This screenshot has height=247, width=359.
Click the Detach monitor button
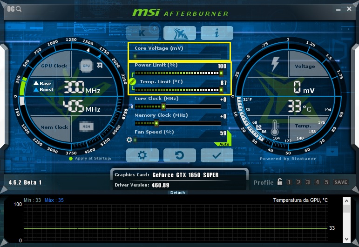coord(178,193)
